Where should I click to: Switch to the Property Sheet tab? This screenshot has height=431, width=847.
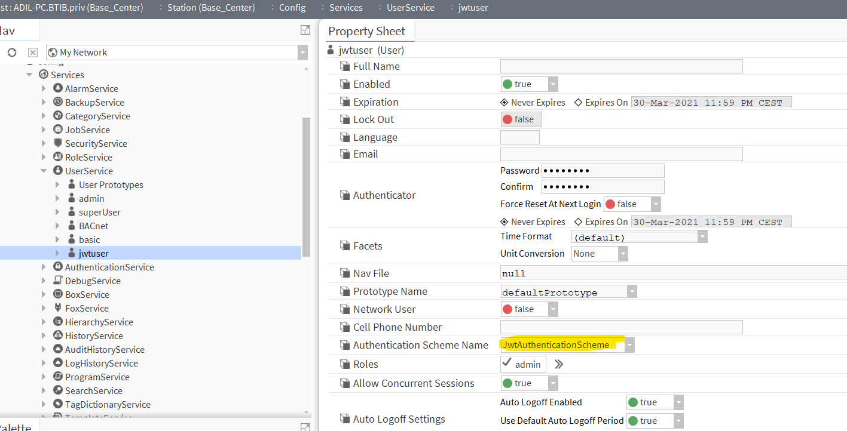[366, 31]
